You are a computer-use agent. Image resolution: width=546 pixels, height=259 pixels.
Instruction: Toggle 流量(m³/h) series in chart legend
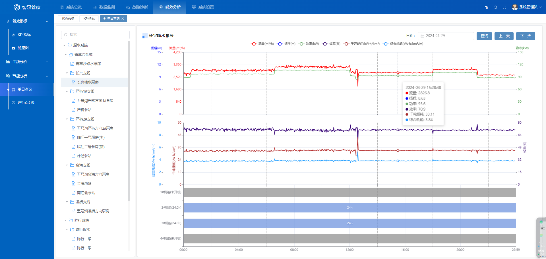coord(262,44)
